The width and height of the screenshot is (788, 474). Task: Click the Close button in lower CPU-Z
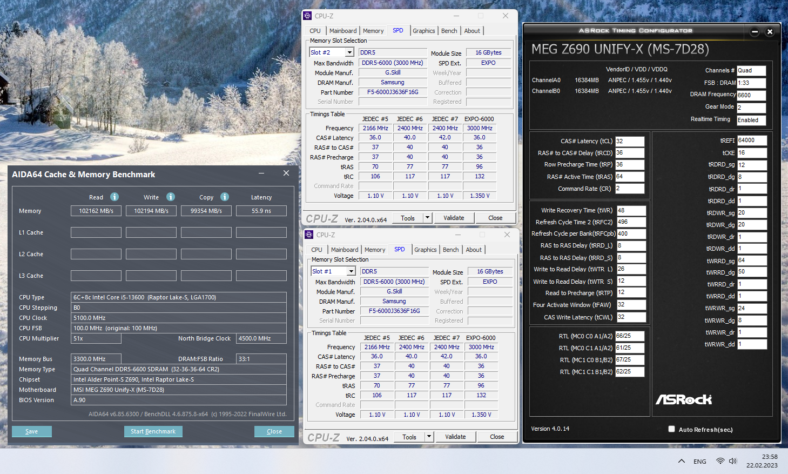coord(497,437)
